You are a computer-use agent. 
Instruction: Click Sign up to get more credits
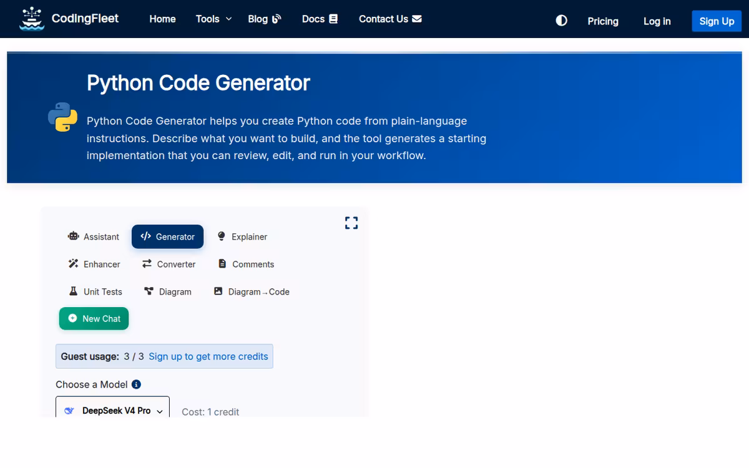tap(208, 356)
